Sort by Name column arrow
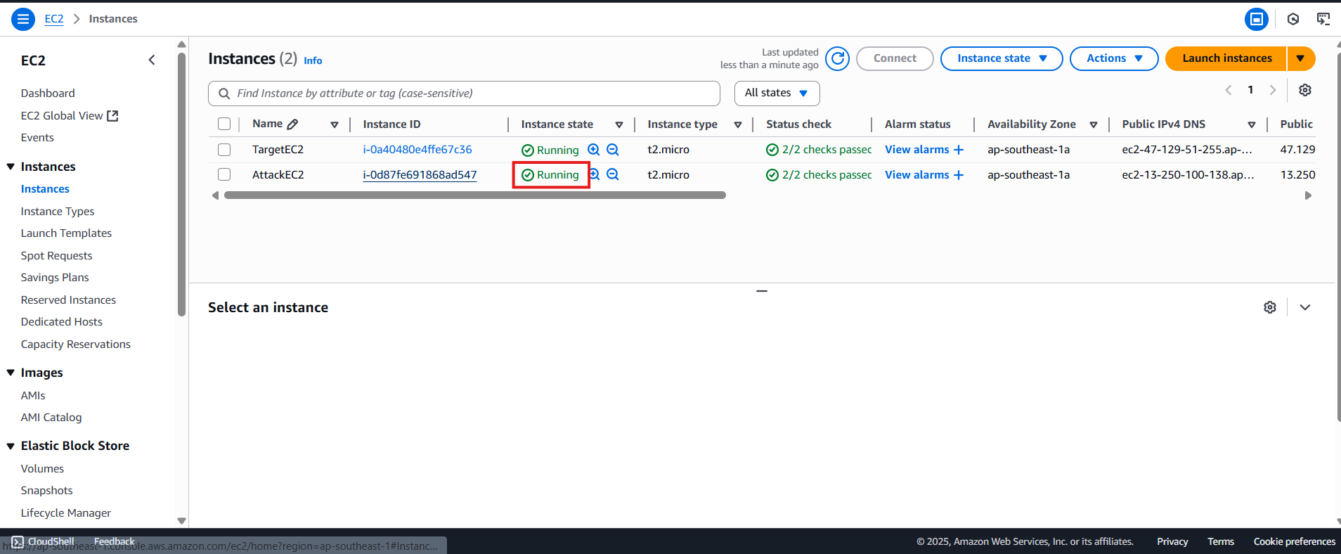Screen dimensions: 1341x554 [x=335, y=124]
